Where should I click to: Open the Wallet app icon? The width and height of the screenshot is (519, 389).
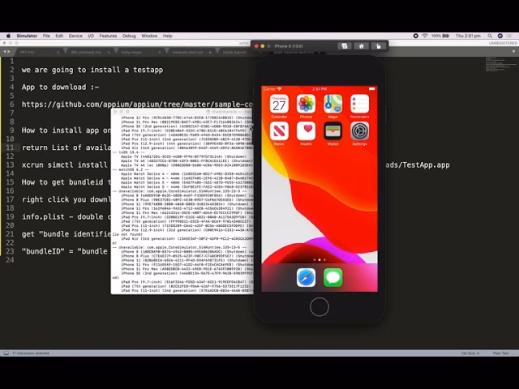pos(332,131)
